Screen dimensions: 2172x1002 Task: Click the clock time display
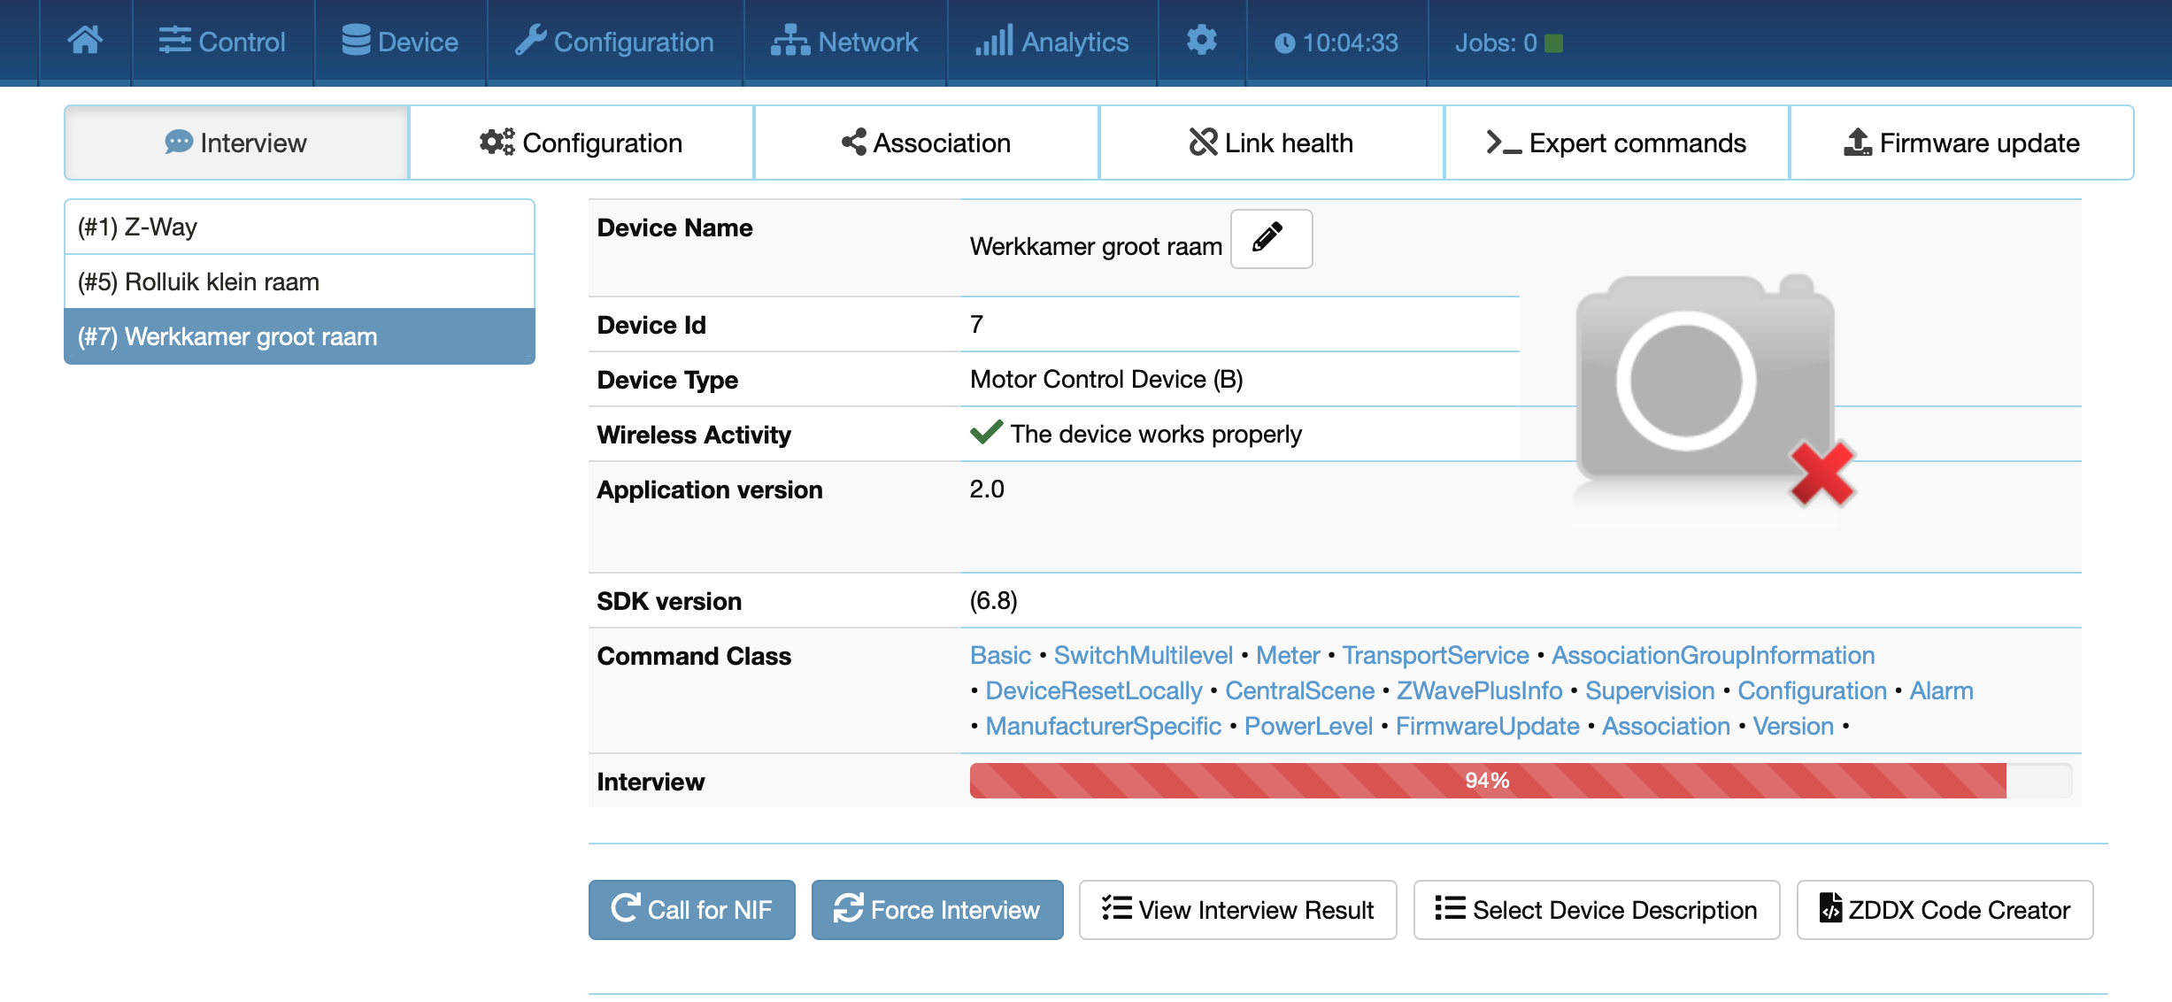1336,42
